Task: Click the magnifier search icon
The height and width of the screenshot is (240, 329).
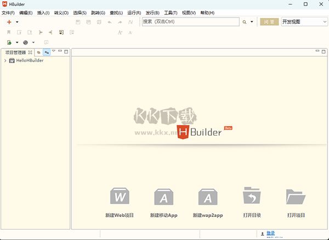Action: 245,22
